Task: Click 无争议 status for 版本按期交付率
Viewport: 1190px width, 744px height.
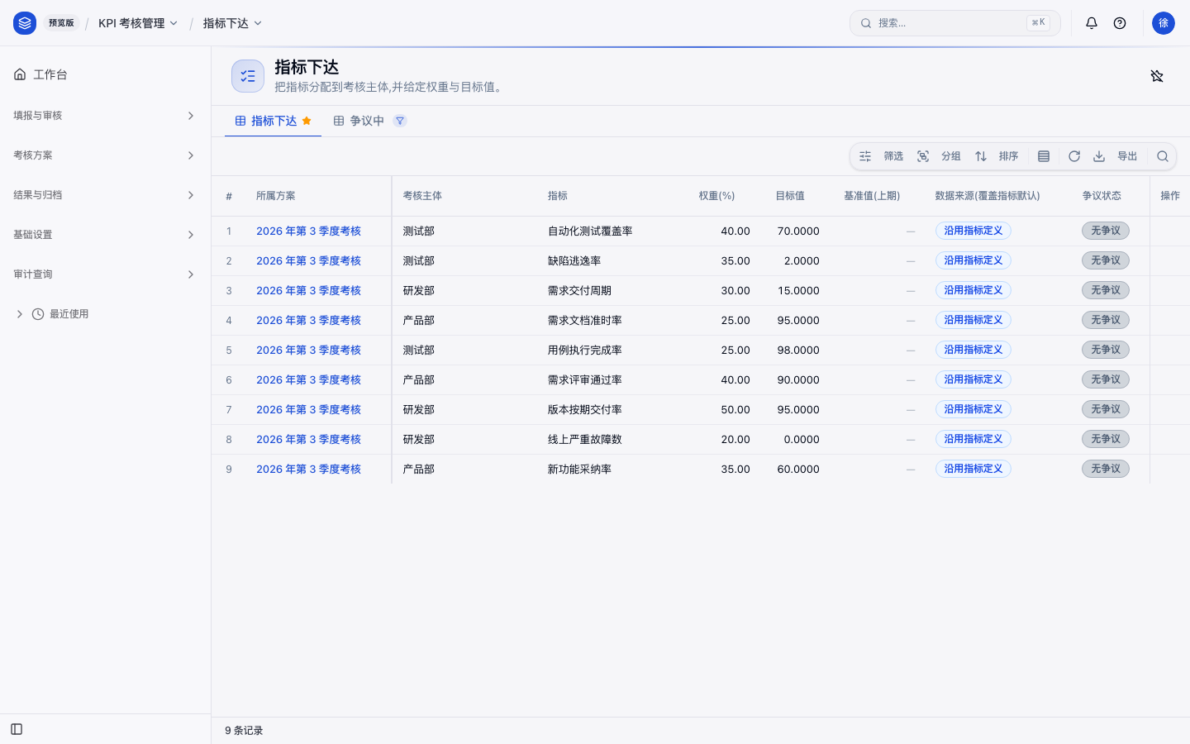Action: pyautogui.click(x=1106, y=409)
